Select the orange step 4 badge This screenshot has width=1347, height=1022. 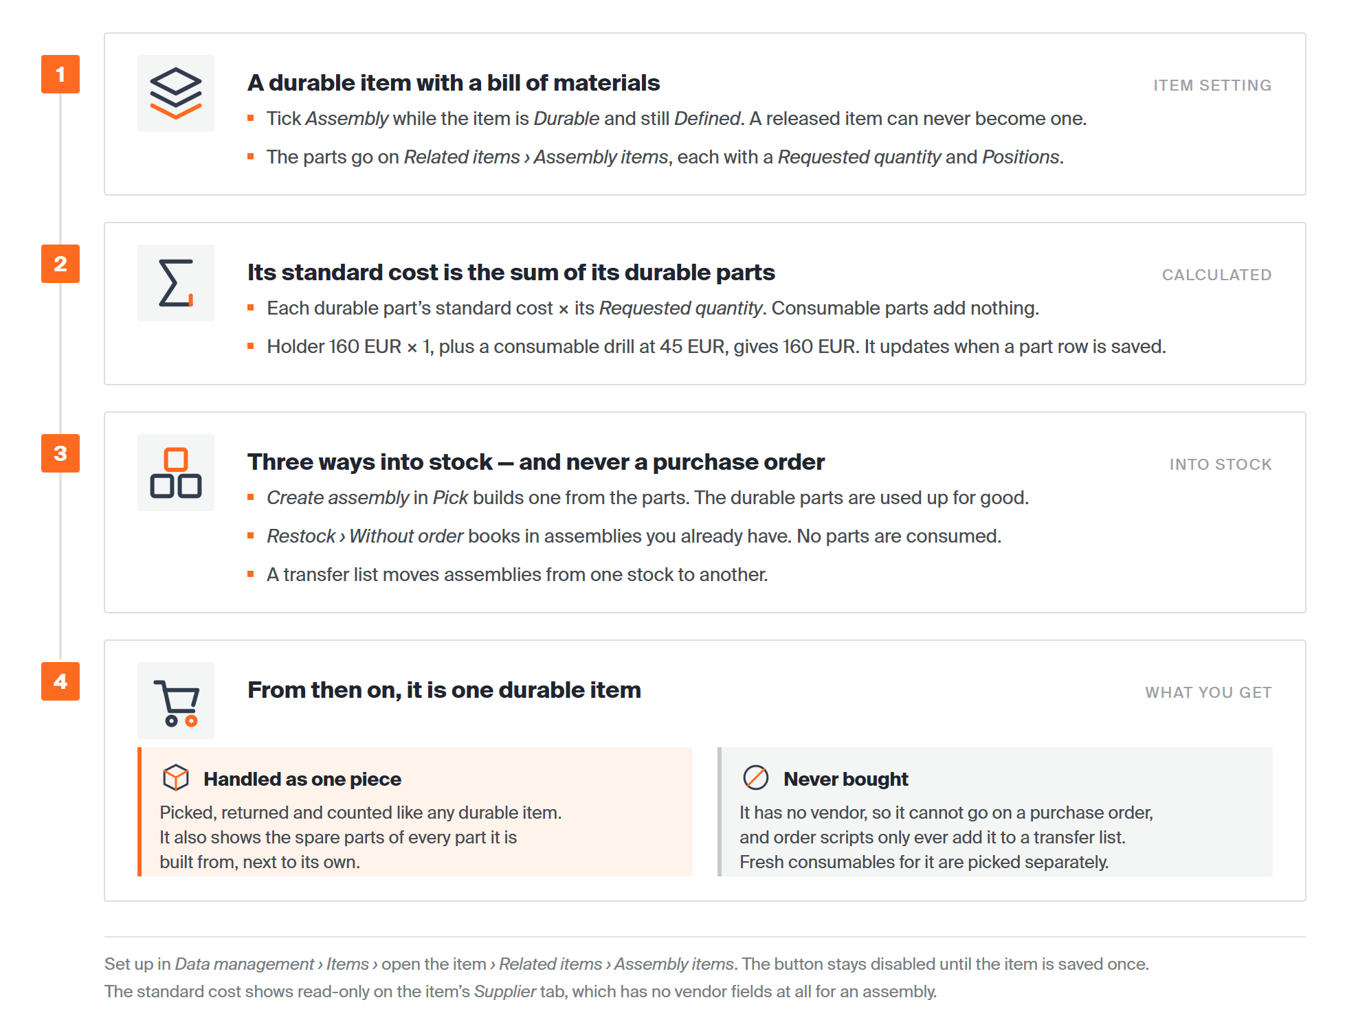60,681
